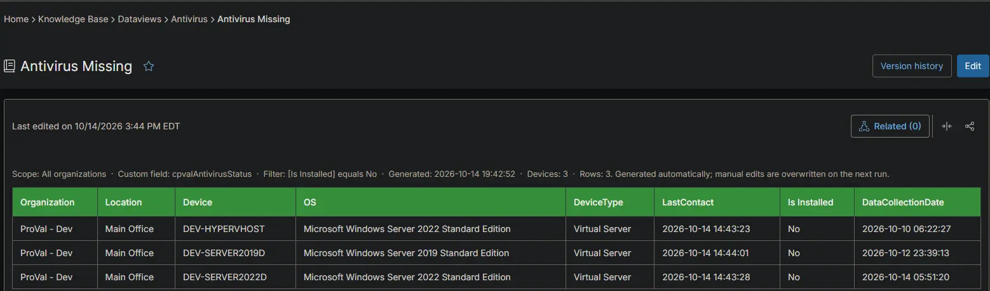Click collection date 2026-10-10 06:22:27

(x=917, y=229)
